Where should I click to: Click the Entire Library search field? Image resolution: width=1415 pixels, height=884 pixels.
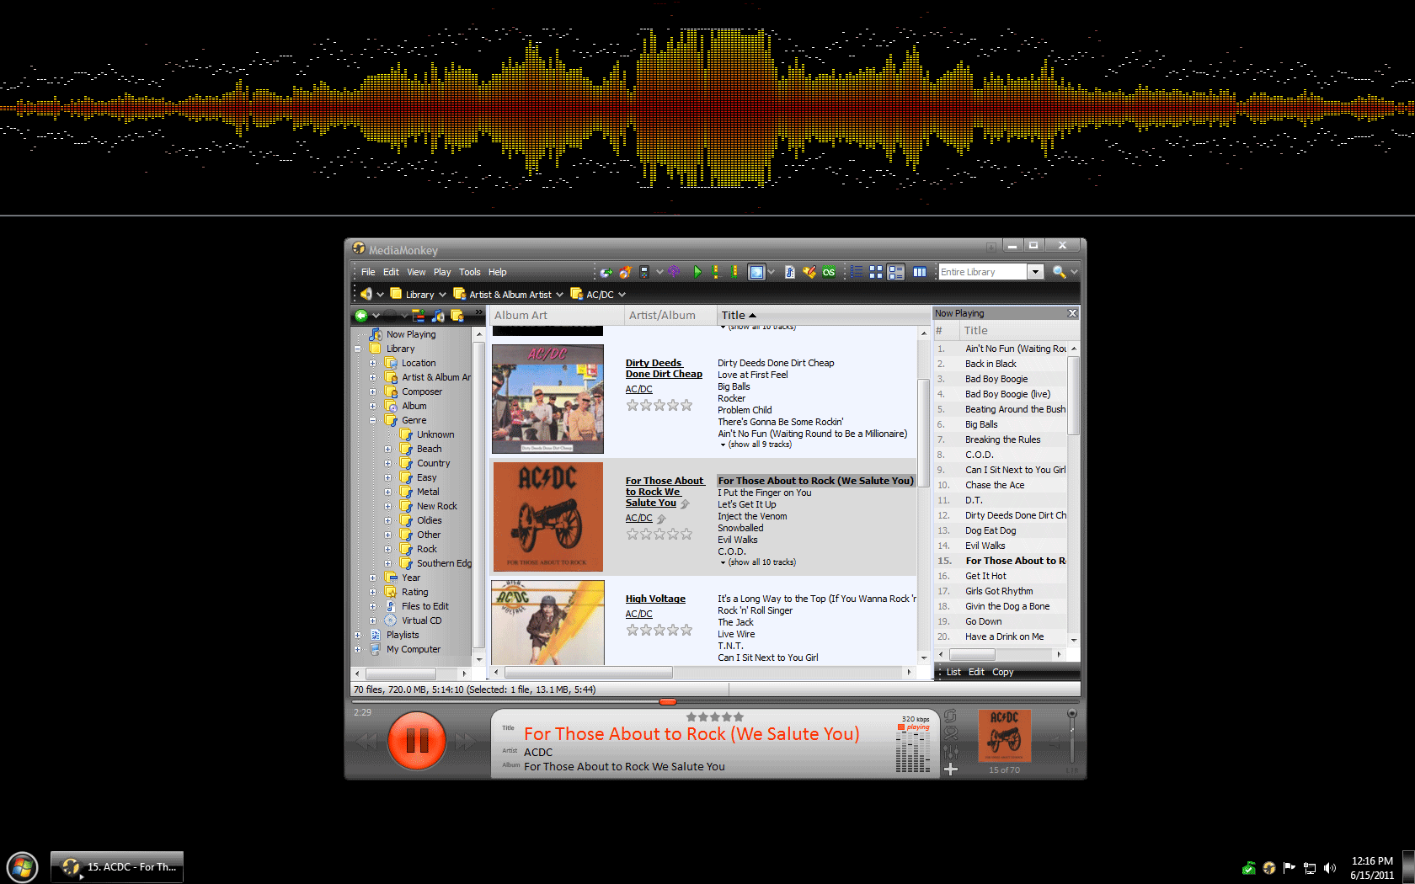[x=983, y=272]
